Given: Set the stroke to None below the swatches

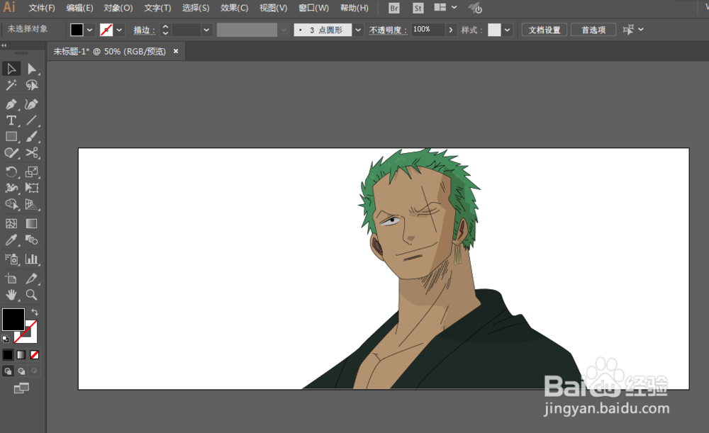Looking at the screenshot, I should coord(34,354).
